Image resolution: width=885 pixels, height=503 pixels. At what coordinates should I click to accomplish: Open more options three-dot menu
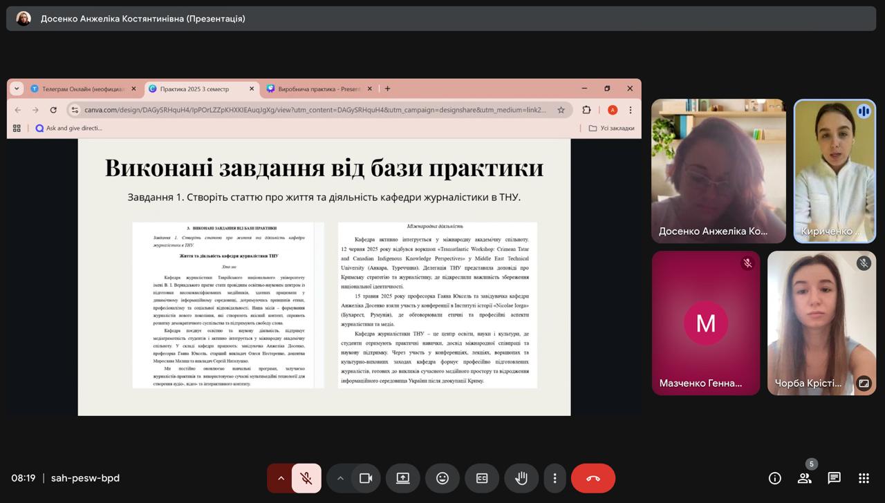pos(555,478)
